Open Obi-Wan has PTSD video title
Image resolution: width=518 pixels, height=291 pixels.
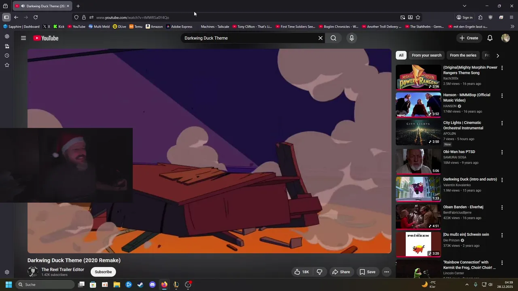click(x=459, y=152)
